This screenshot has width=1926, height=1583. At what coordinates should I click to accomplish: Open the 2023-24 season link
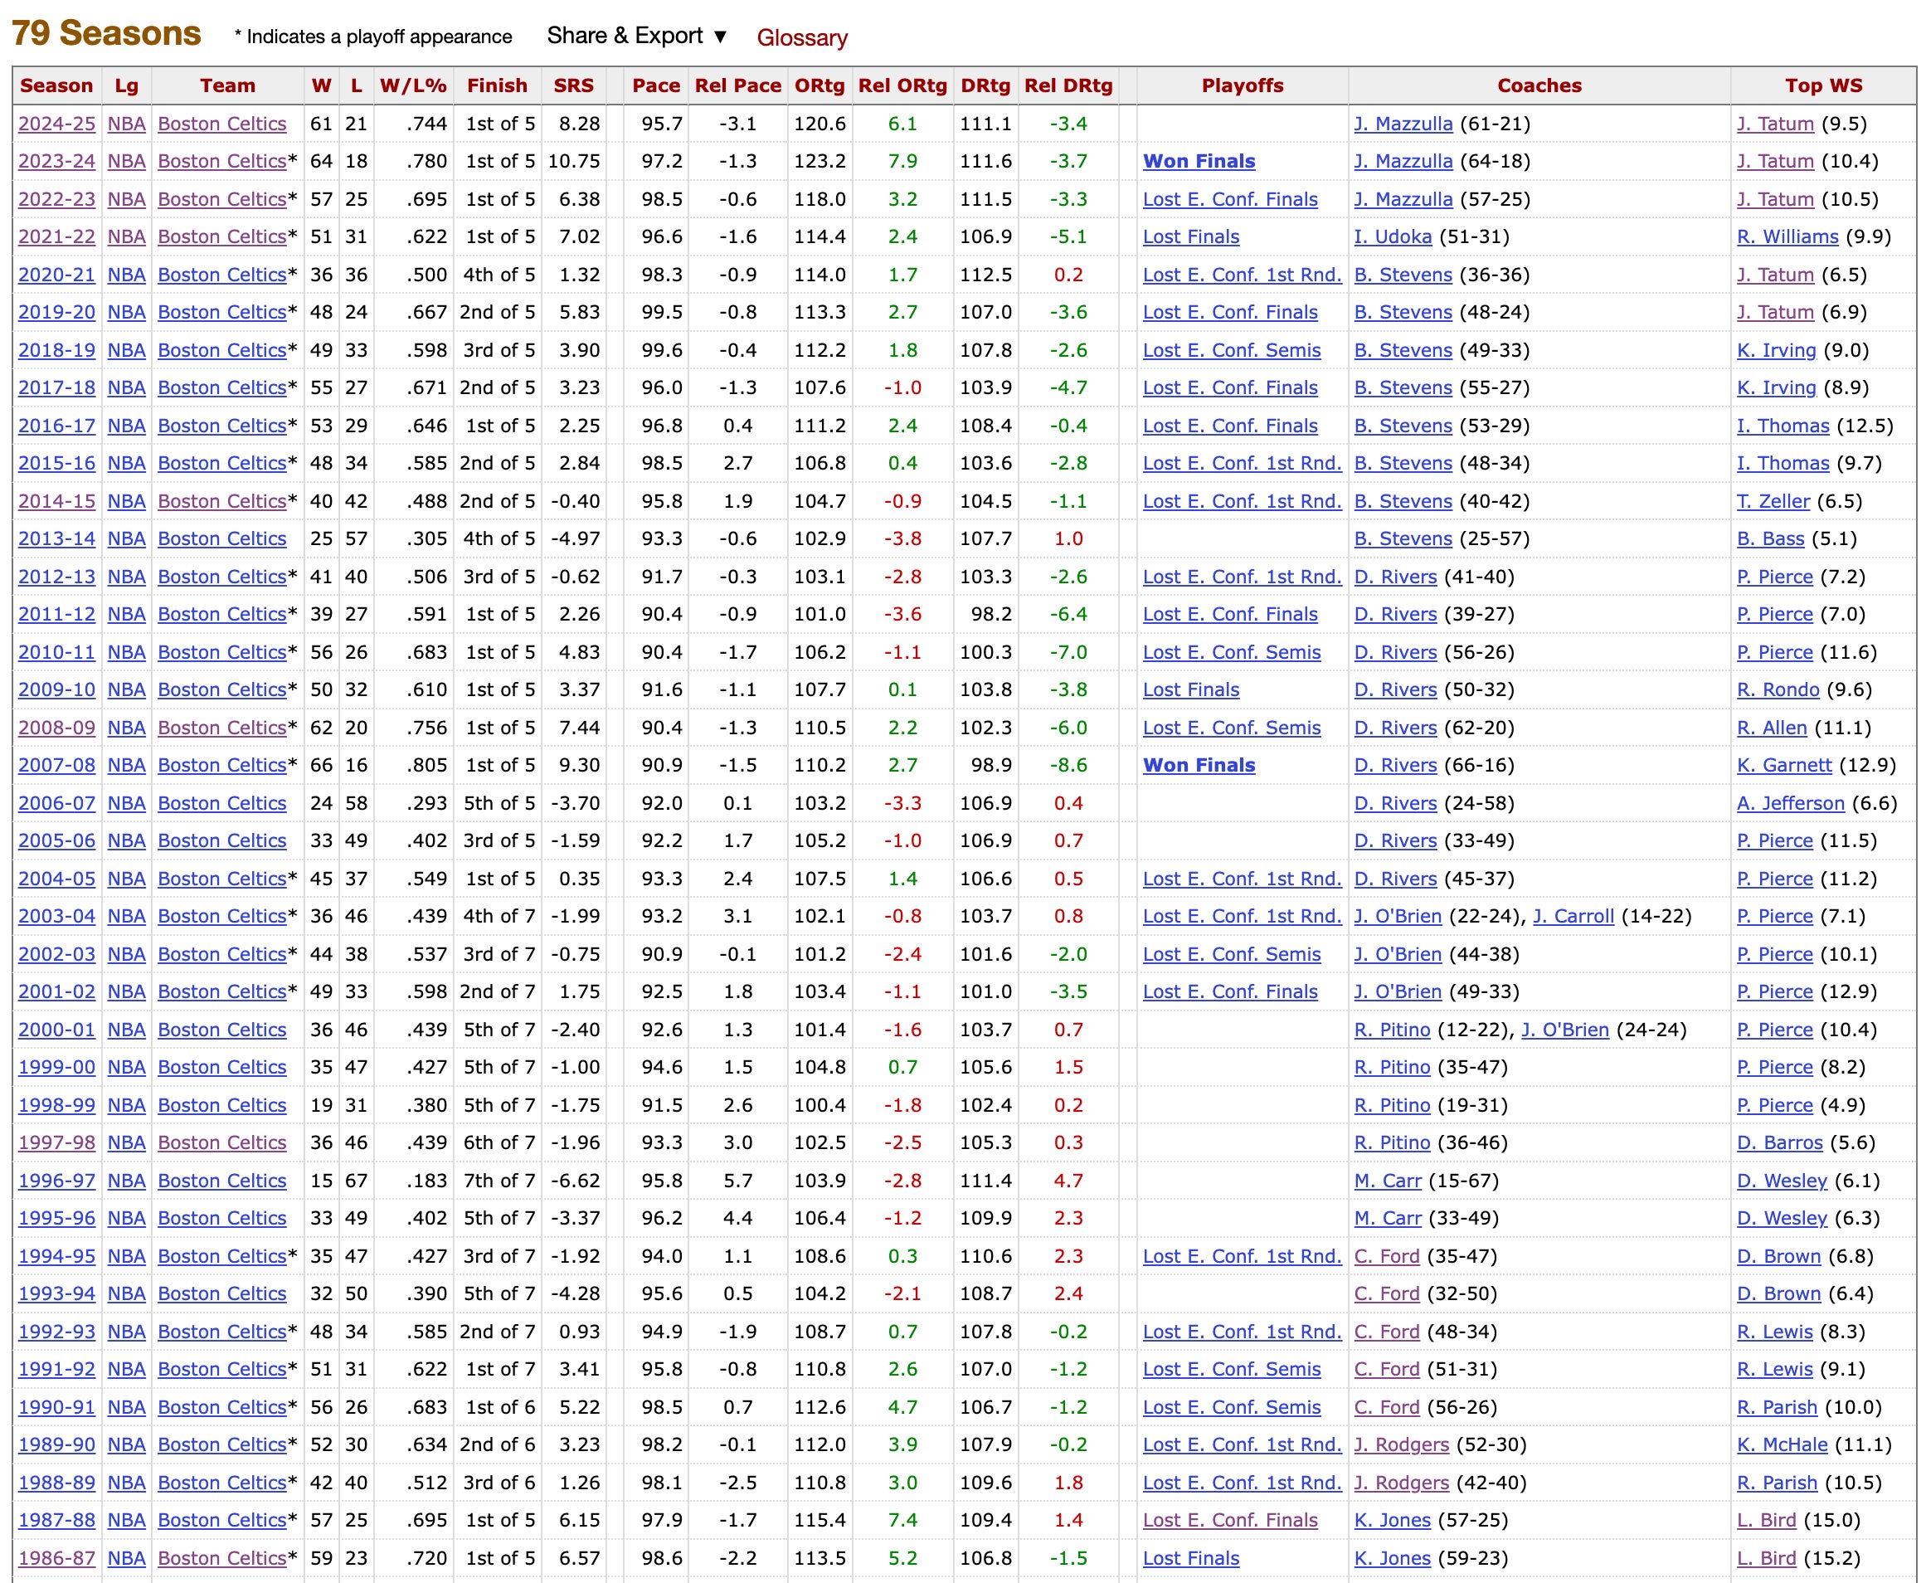pos(56,162)
